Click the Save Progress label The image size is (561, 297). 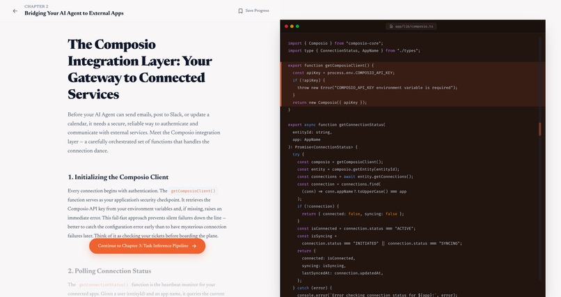(257, 10)
